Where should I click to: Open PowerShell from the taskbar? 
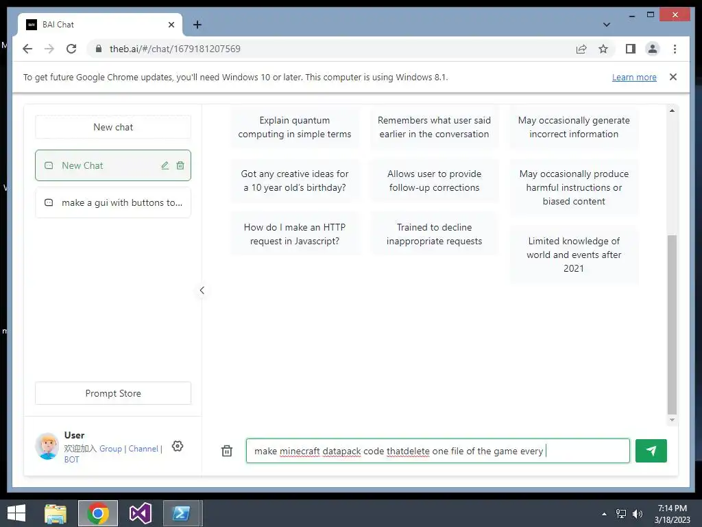pos(181,513)
